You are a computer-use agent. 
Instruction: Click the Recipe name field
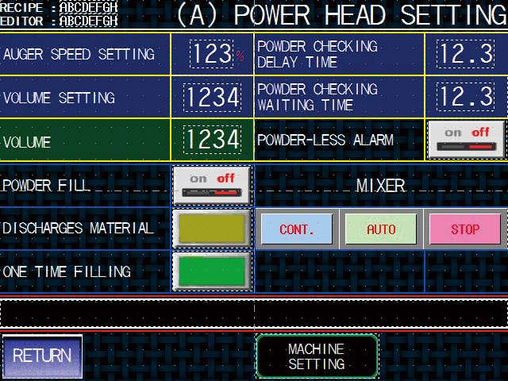pyautogui.click(x=89, y=7)
